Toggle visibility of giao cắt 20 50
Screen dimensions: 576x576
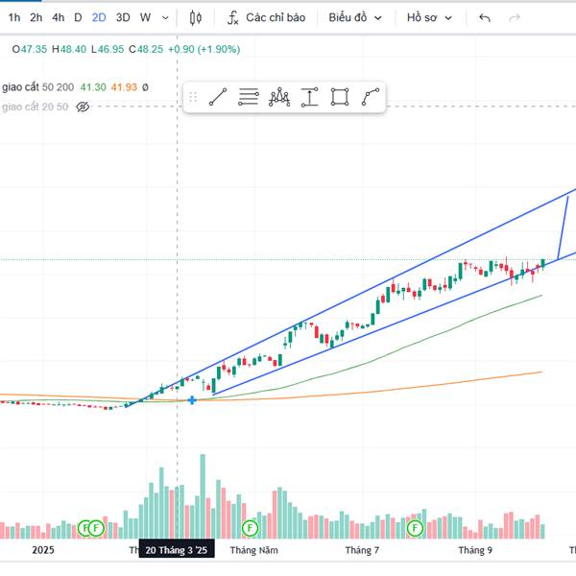point(83,107)
